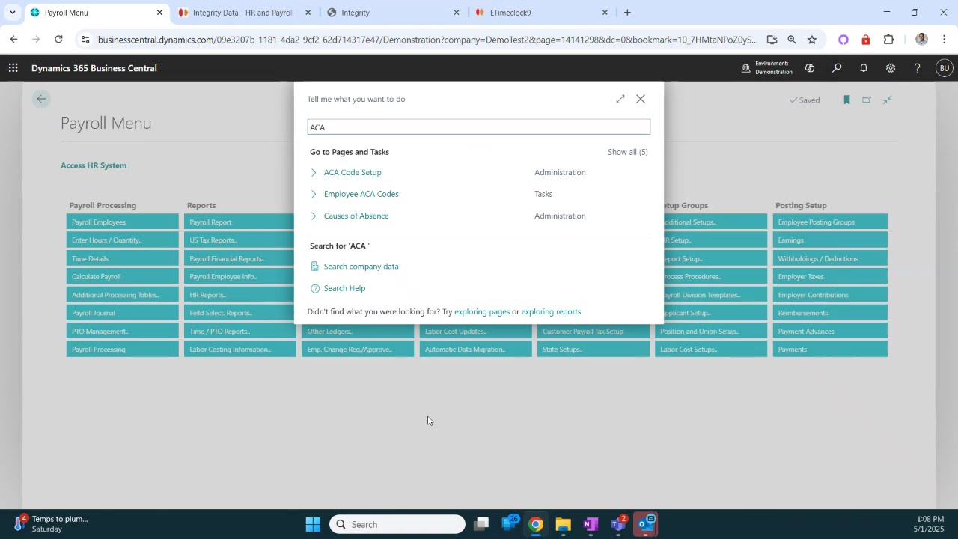Follow the exploring pages link
Image resolution: width=958 pixels, height=539 pixels.
click(482, 311)
